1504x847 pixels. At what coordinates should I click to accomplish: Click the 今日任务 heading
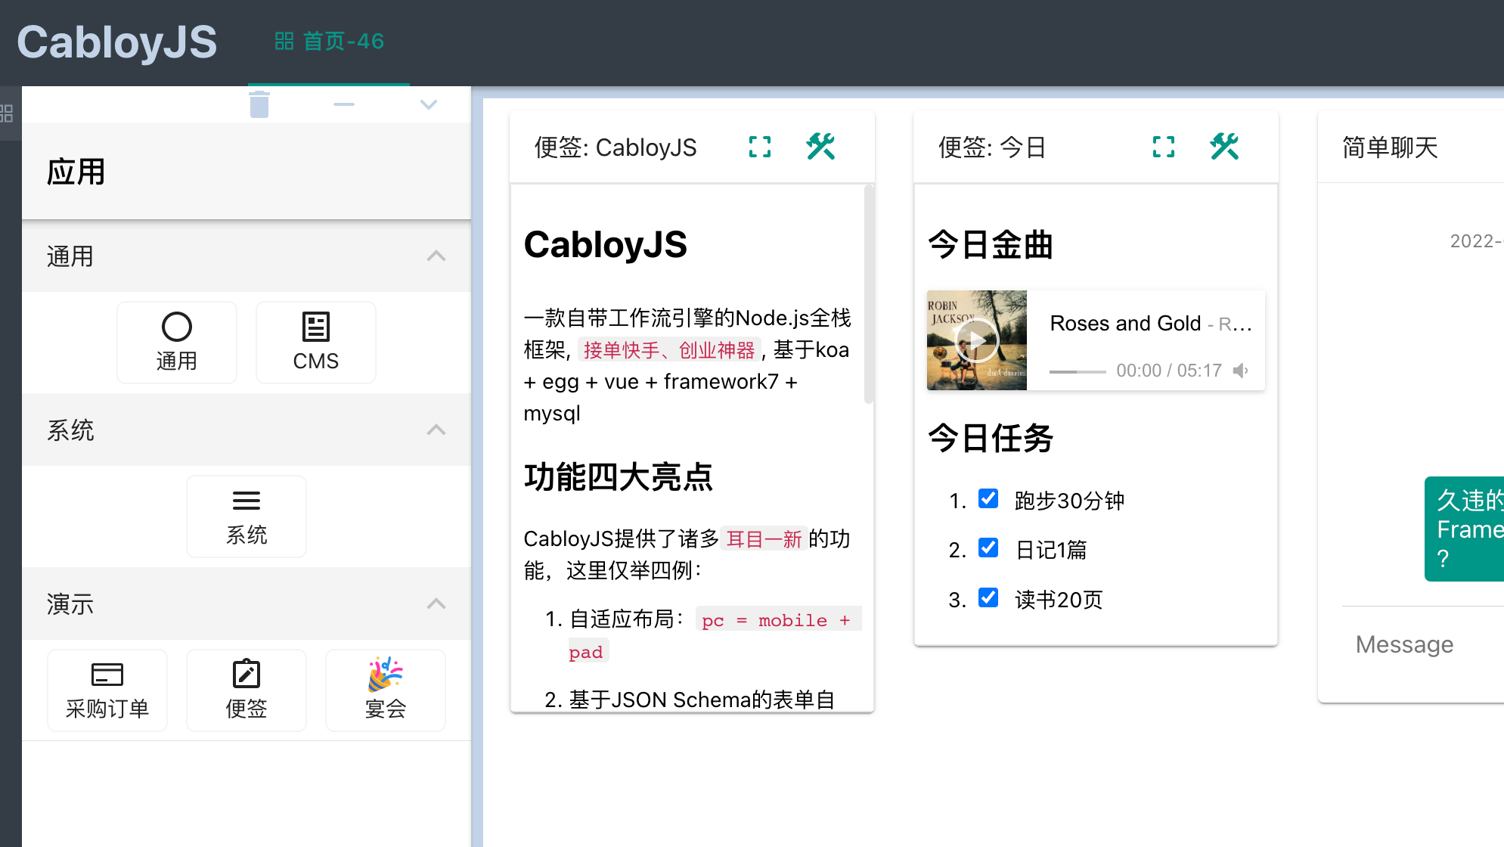[991, 439]
